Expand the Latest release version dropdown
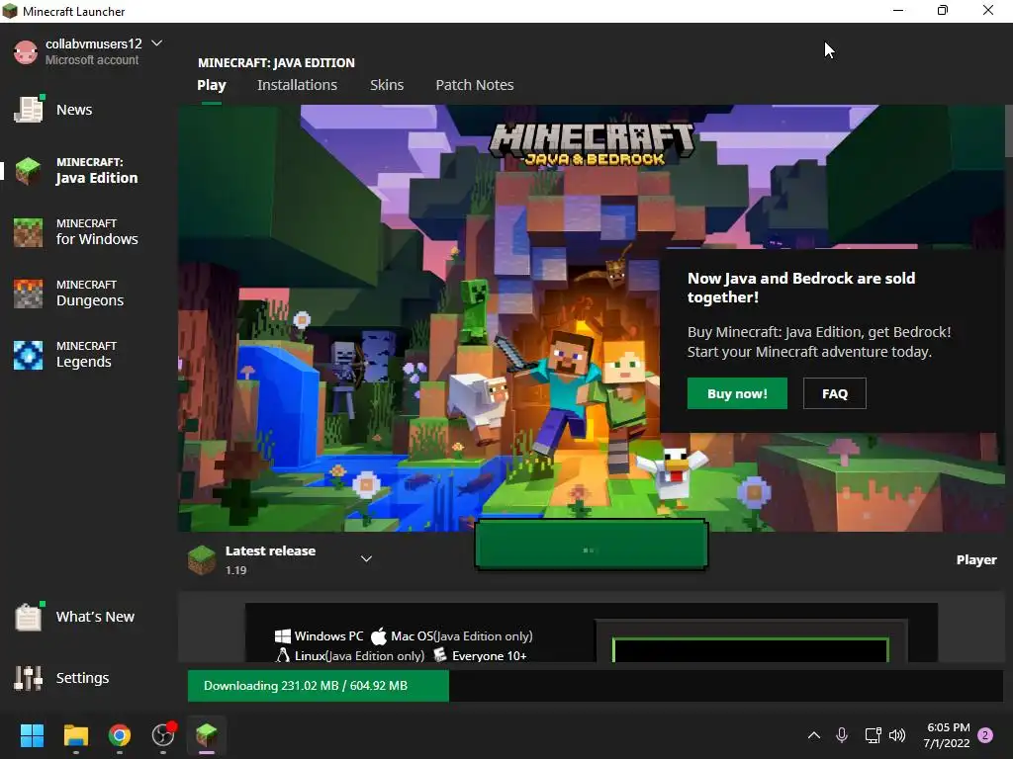Viewport: 1013px width, 759px height. pyautogui.click(x=366, y=559)
